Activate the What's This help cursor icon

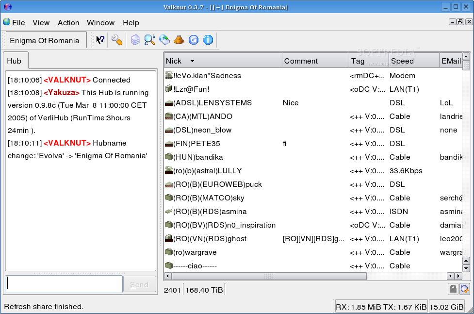click(100, 40)
